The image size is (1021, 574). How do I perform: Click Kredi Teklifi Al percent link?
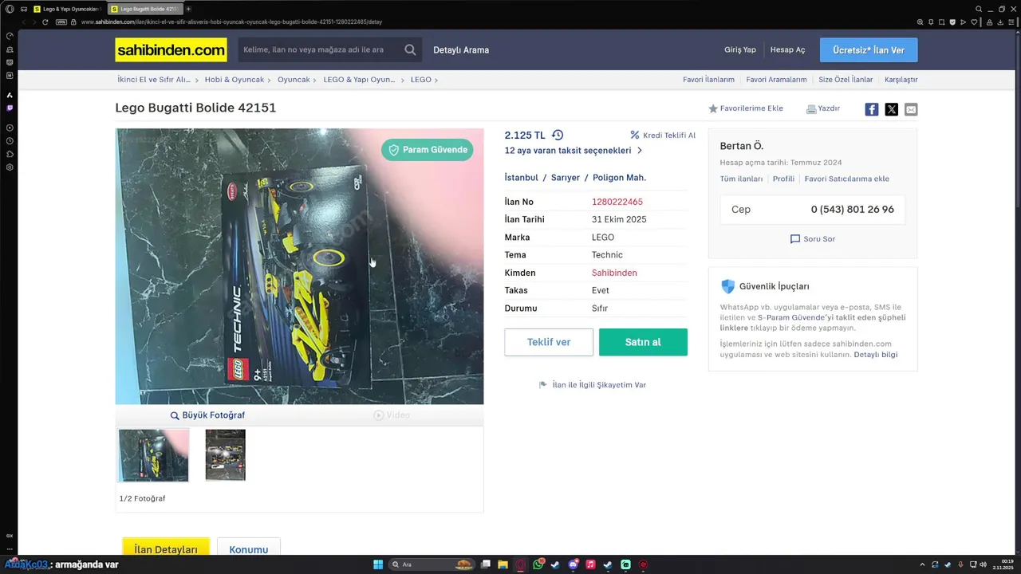pos(663,136)
